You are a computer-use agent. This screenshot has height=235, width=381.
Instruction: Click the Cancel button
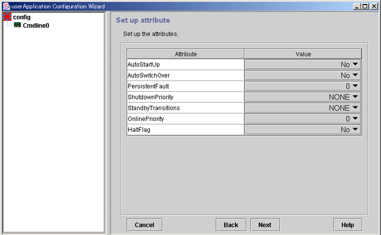145,225
